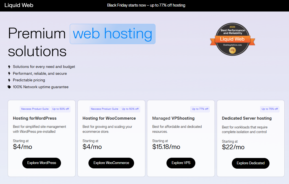
Task: Click the Liquid Web logo
Action: 19,5
